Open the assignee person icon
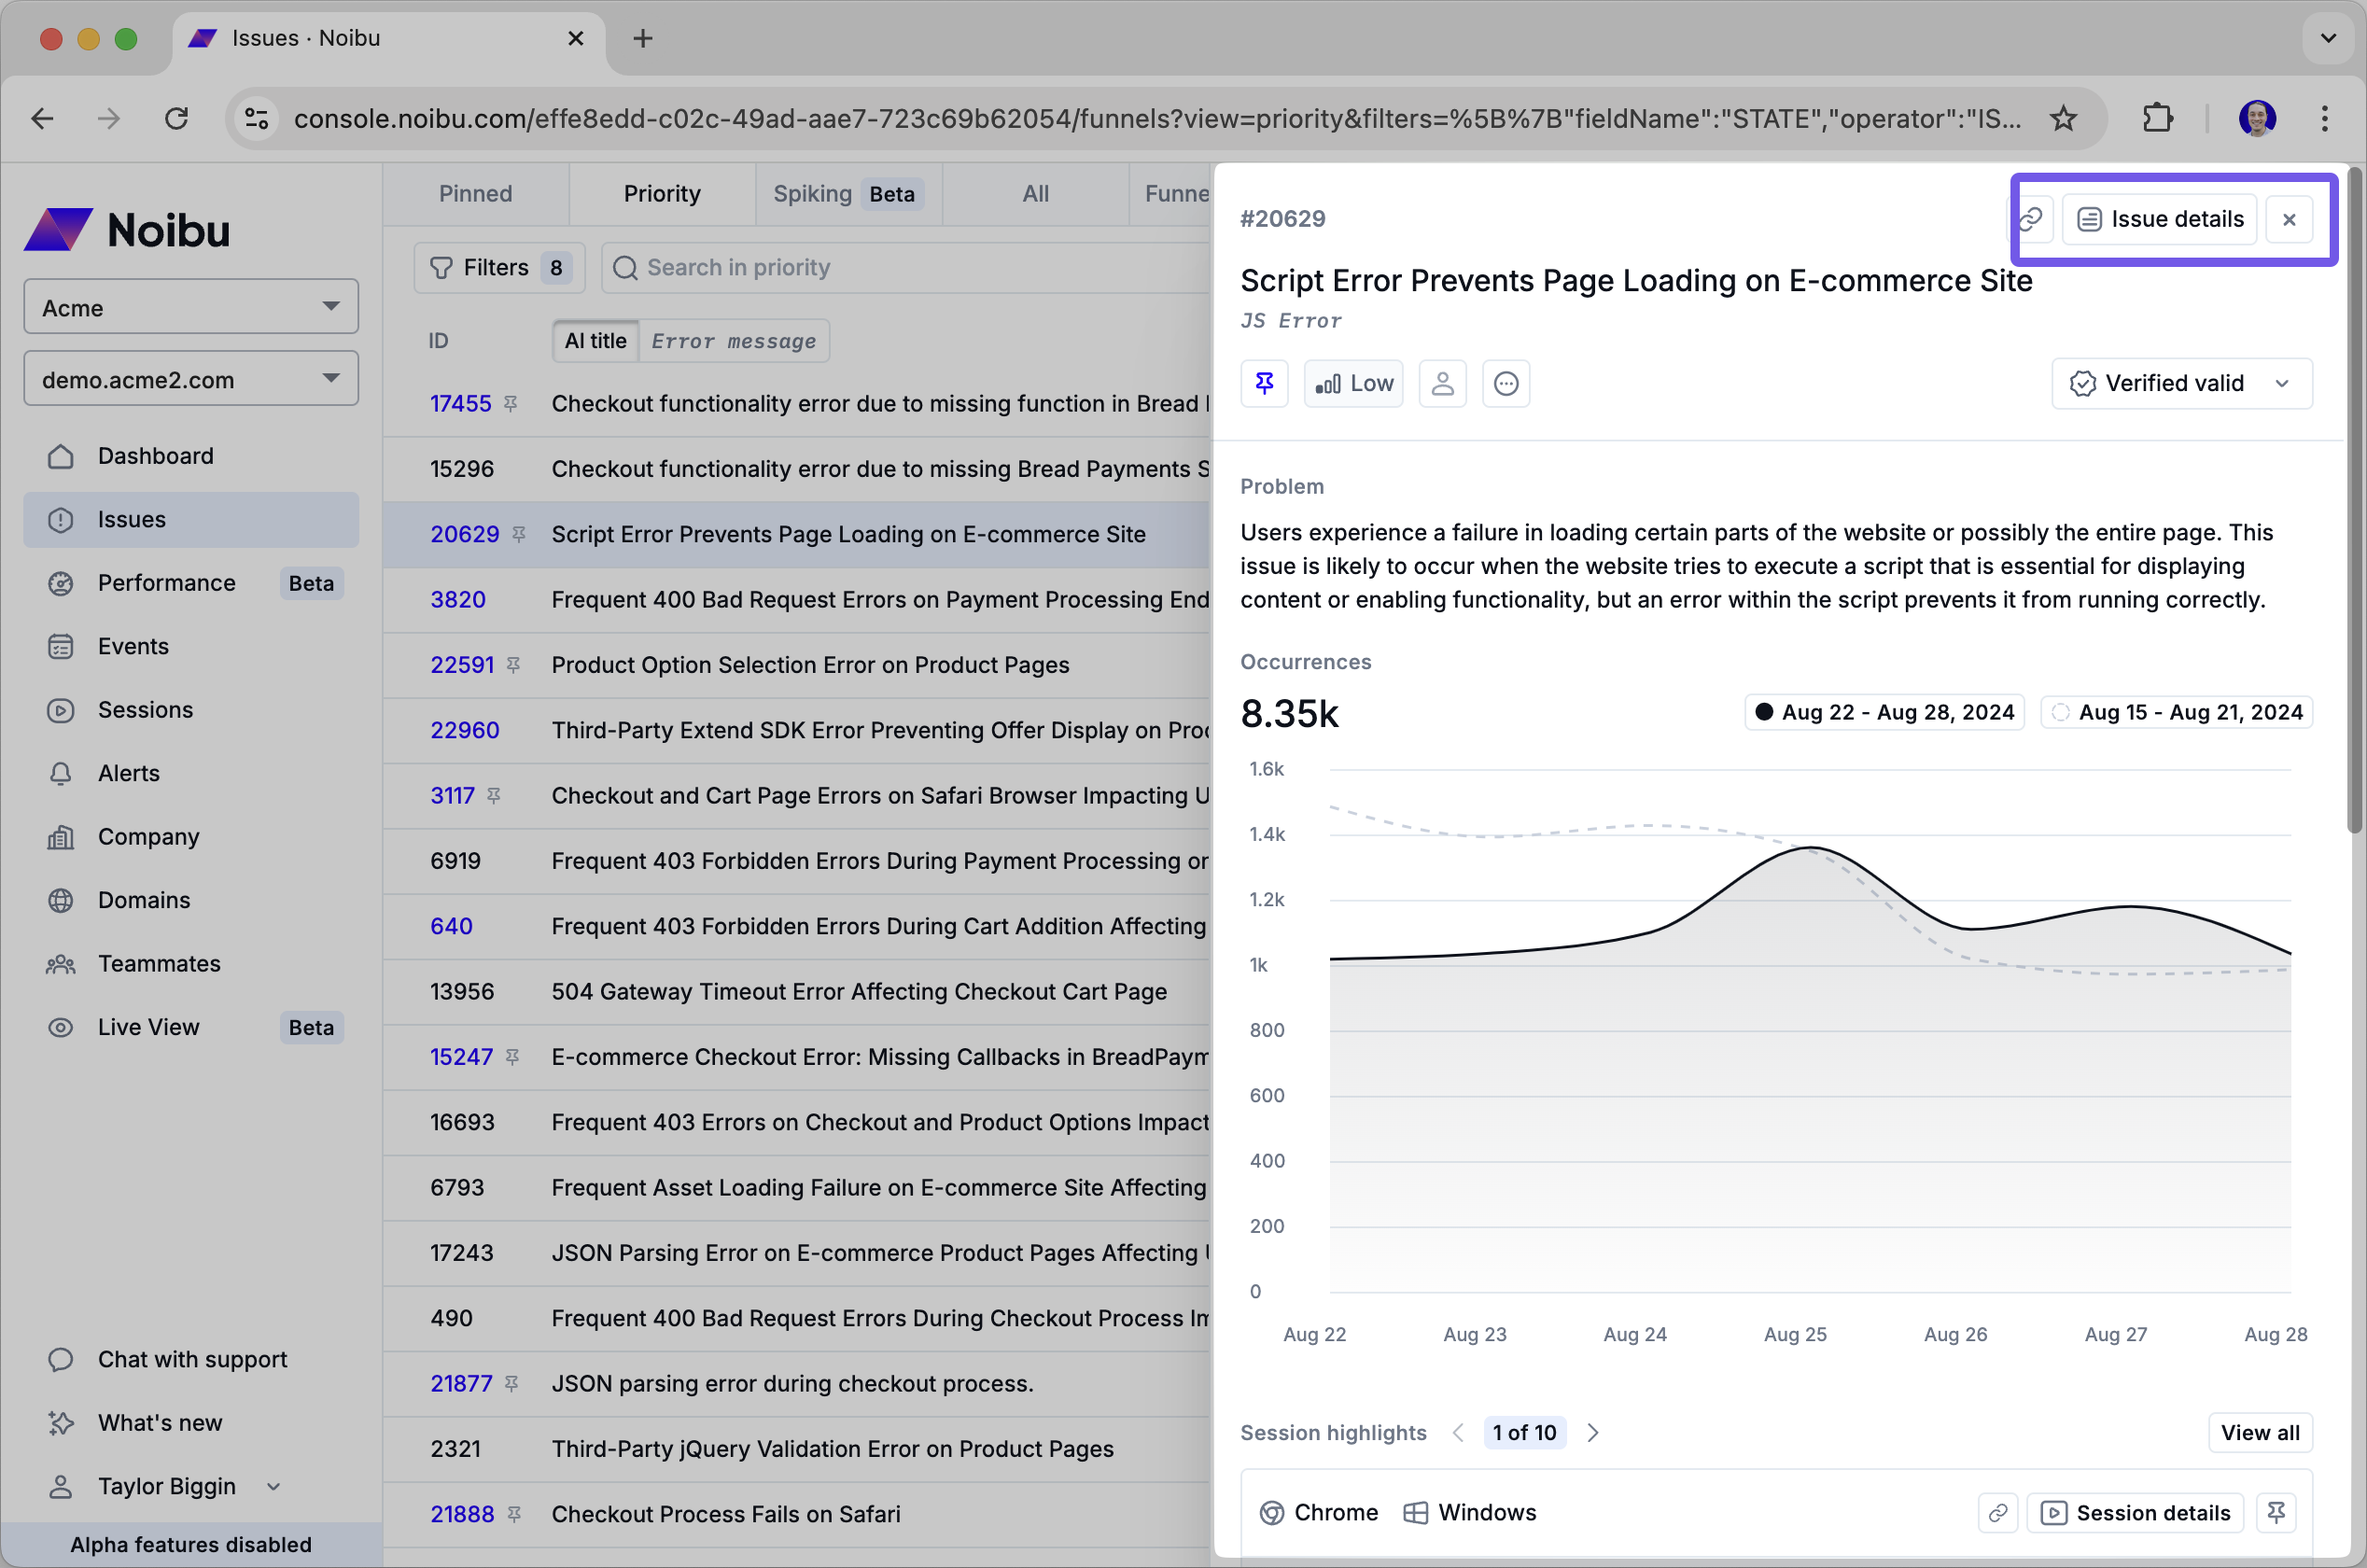 1442,383
